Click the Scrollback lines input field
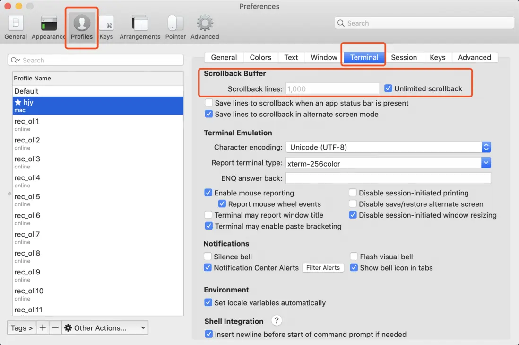 pos(332,88)
